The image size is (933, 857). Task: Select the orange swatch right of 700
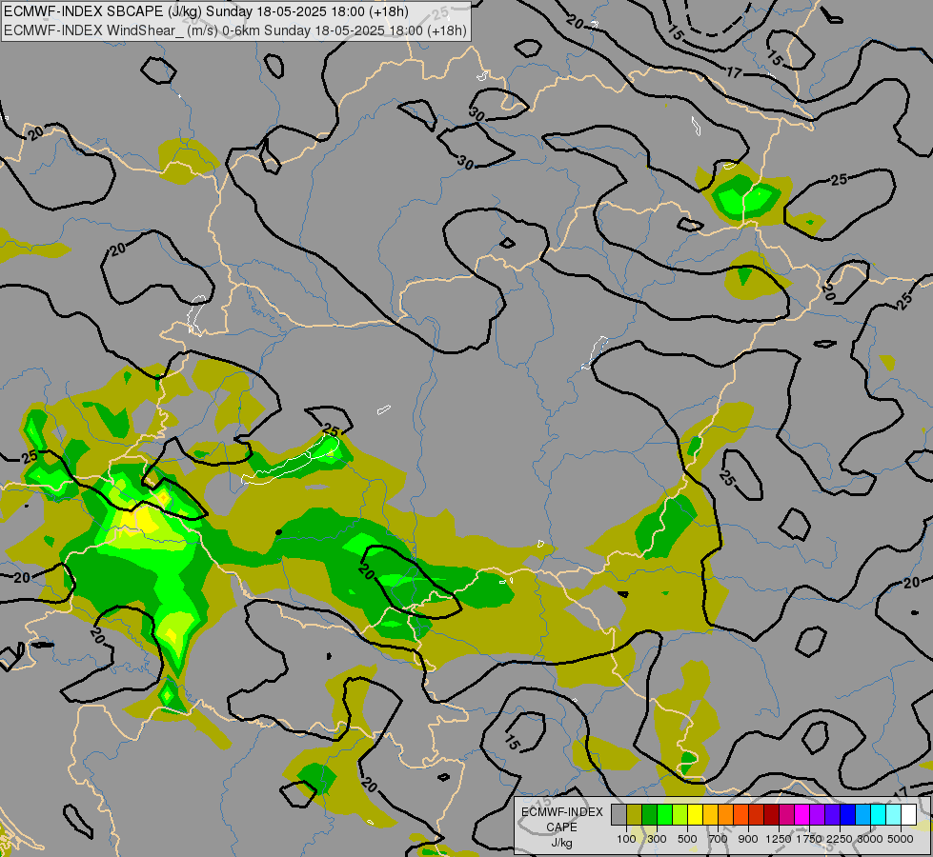(726, 814)
